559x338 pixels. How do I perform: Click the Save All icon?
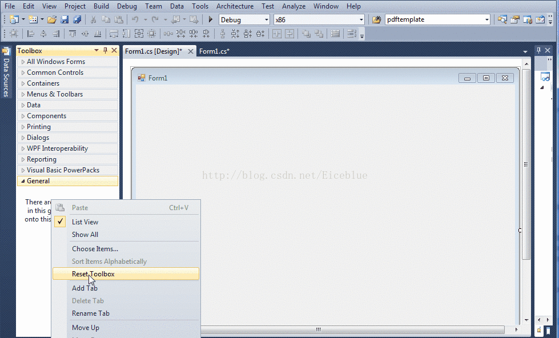point(77,19)
